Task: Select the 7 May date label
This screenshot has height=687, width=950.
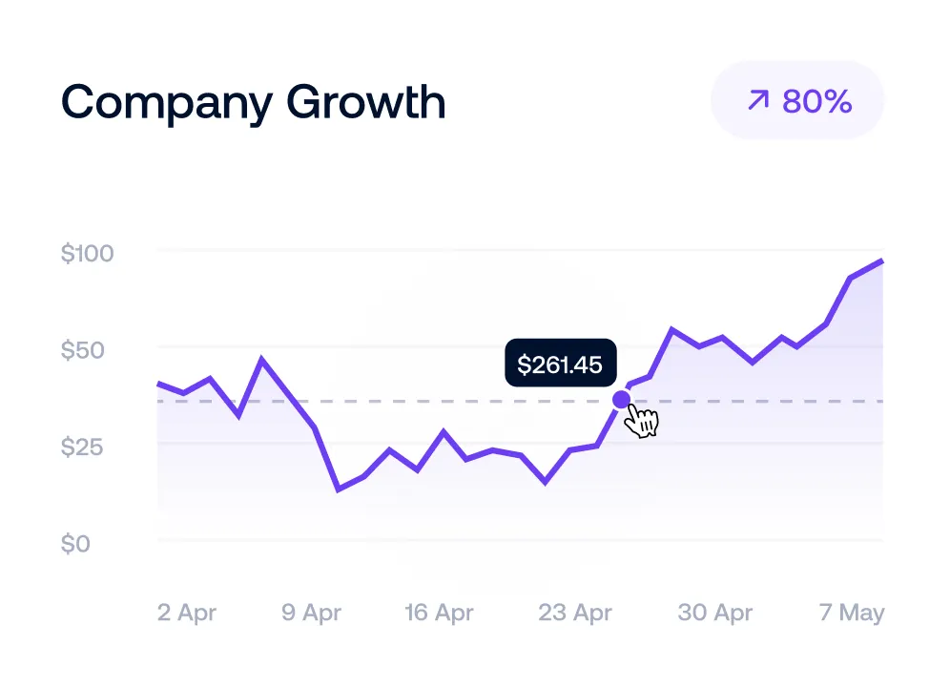Action: (x=852, y=613)
